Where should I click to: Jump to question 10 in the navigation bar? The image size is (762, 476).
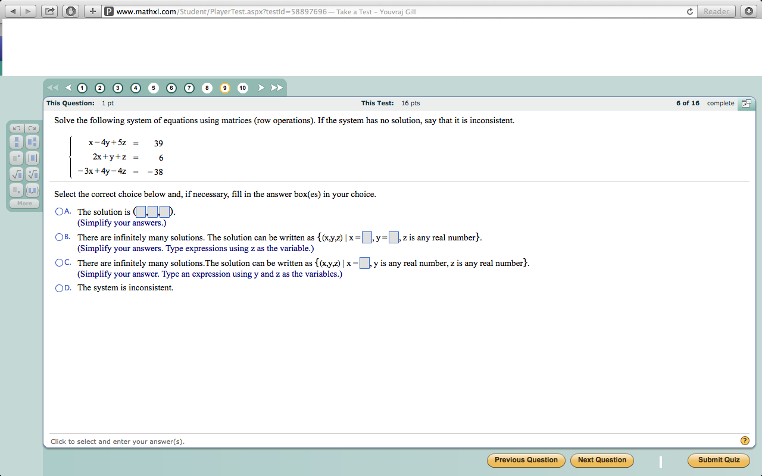pos(242,87)
